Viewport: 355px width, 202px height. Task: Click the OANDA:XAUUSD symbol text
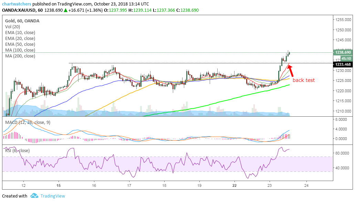pos(19,10)
